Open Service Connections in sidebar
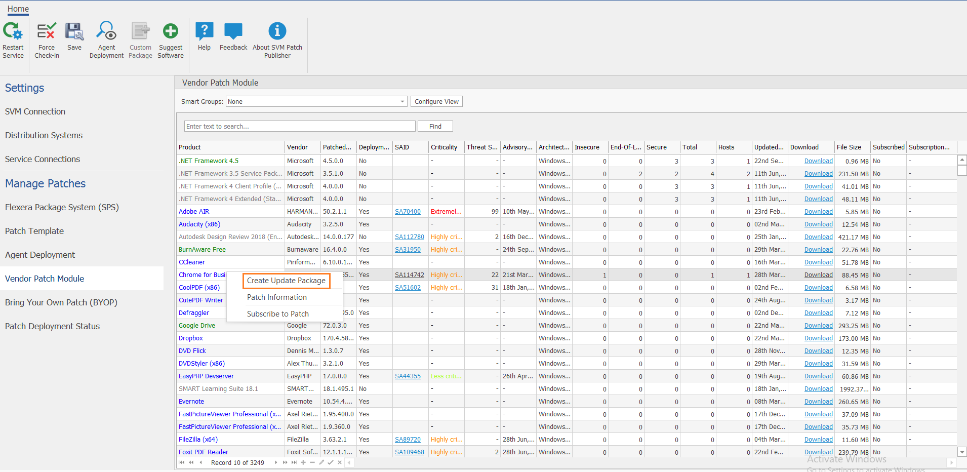Image resolution: width=967 pixels, height=472 pixels. 43,159
